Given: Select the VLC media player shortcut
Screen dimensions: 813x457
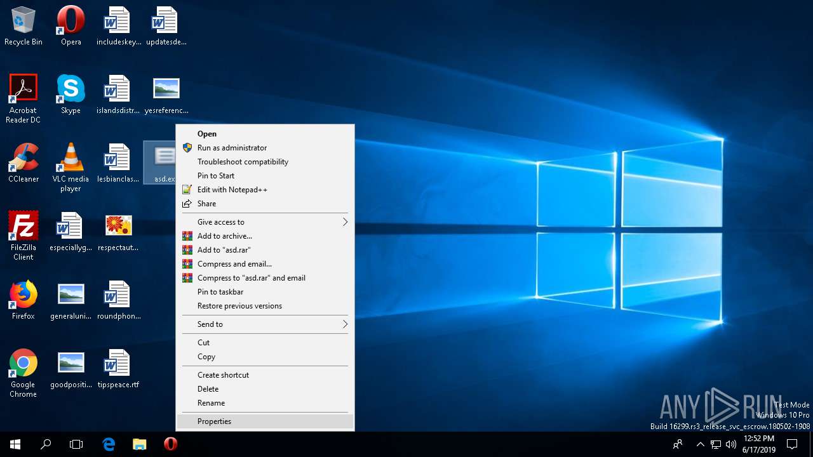Looking at the screenshot, I should pyautogui.click(x=71, y=167).
